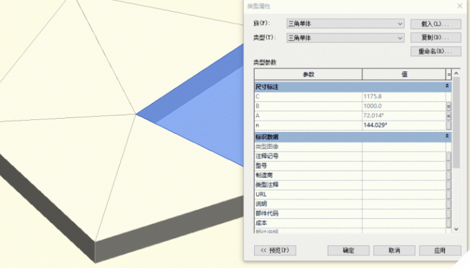The width and height of the screenshot is (470, 270).
Task: Select the C value 1175.8
Action: [x=404, y=96]
